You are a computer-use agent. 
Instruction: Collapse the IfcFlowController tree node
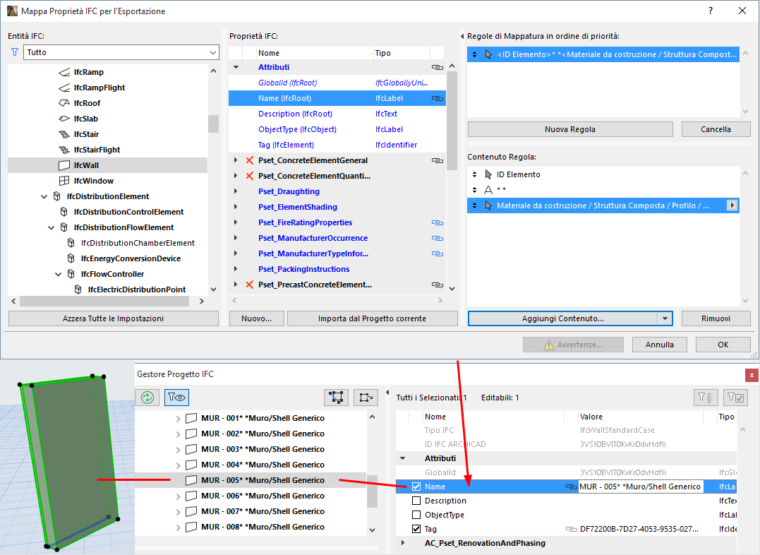58,274
